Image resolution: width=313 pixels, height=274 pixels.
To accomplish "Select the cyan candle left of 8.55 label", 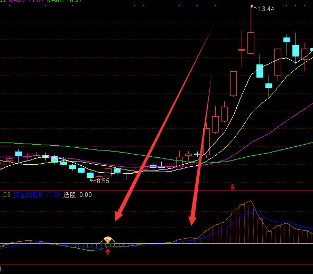I will click(x=90, y=175).
